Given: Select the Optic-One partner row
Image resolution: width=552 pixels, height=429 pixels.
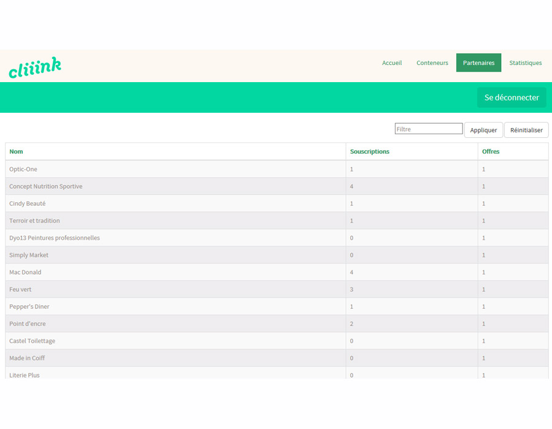Looking at the screenshot, I should [23, 169].
